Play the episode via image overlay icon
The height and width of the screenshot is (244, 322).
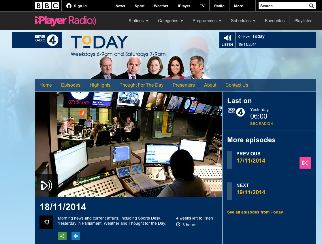point(46,186)
